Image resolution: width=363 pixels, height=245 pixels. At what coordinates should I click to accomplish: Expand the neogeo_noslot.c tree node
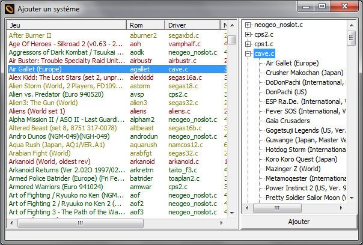click(248, 25)
